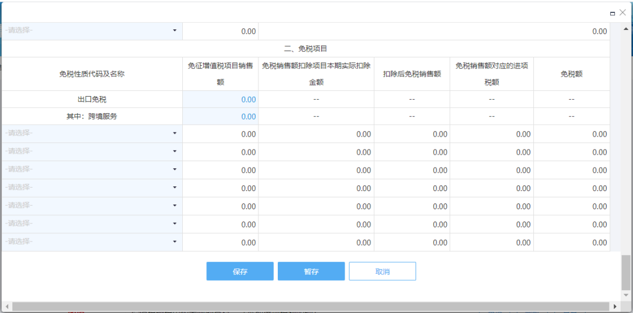Click the 免征增值税项目销售额 column header
The image size is (633, 313).
click(x=220, y=74)
